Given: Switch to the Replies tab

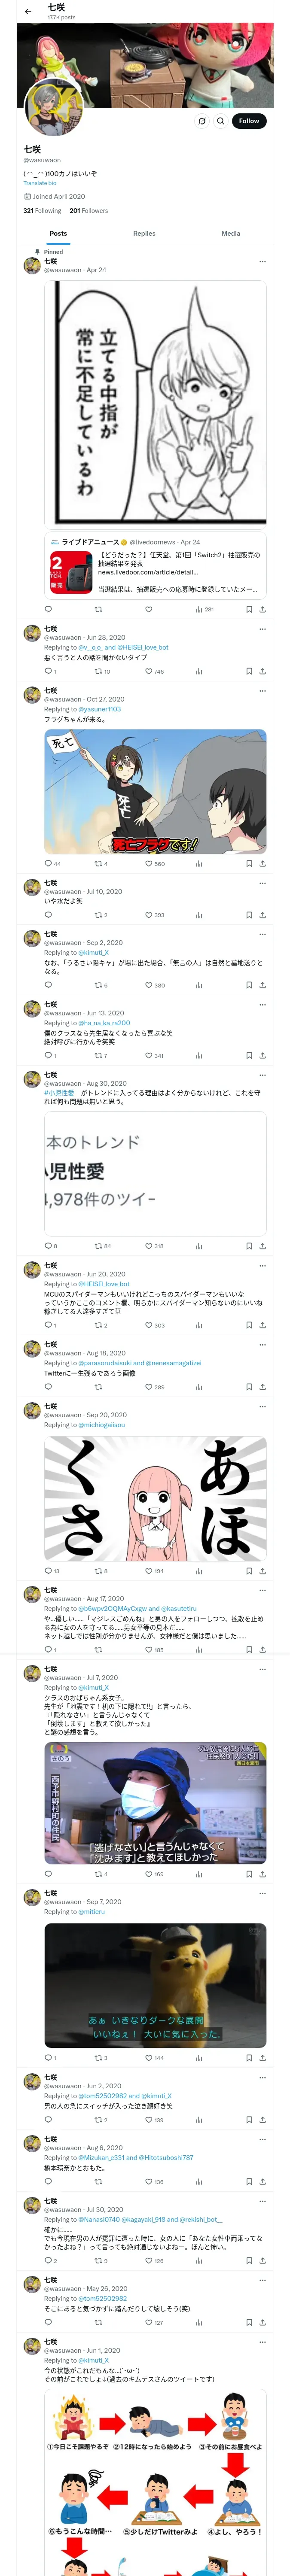Looking at the screenshot, I should pos(144,233).
